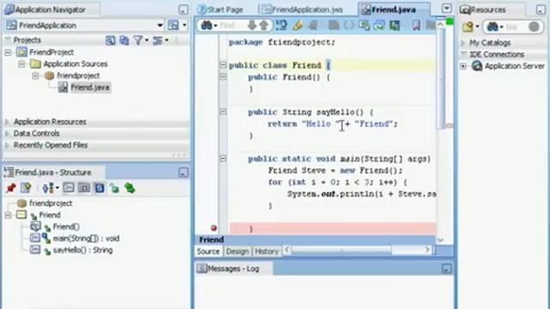The width and height of the screenshot is (550, 309).
Task: Switch to the Source view tab
Action: [x=208, y=251]
